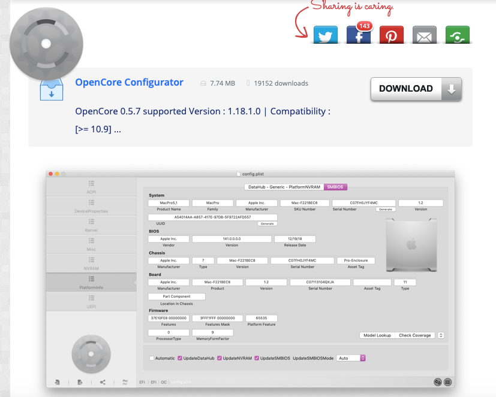The width and height of the screenshot is (496, 397).
Task: Uncheck the UpdateNVRAM checkbox
Action: coord(220,358)
